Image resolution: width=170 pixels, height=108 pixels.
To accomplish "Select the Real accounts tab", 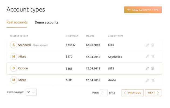I will [17, 22].
